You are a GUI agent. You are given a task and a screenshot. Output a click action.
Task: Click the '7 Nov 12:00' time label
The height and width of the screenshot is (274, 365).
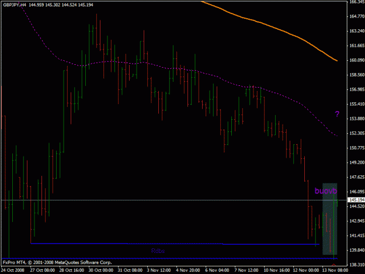coord(246,270)
